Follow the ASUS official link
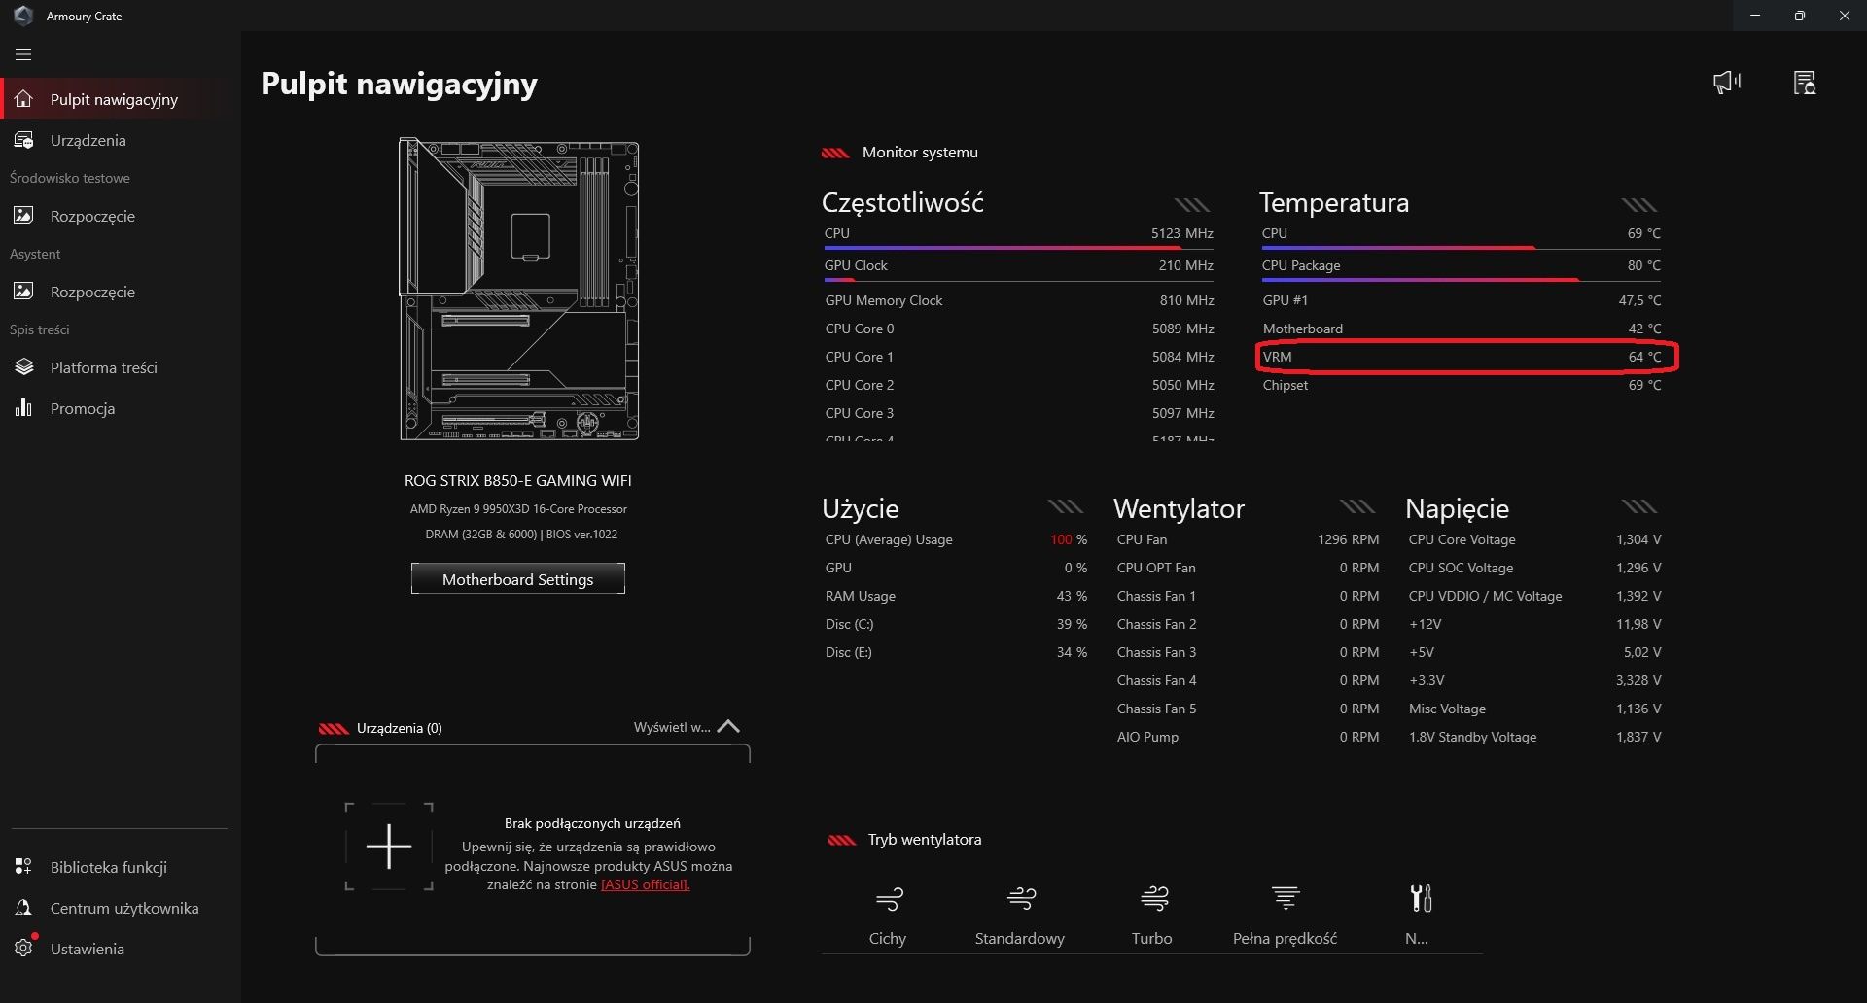 click(x=646, y=884)
